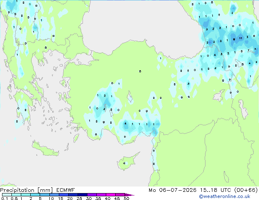Screen dimensions: 259x200
Task: Click the arrow tip above 50 on legend
Action: pyautogui.click(x=129, y=195)
